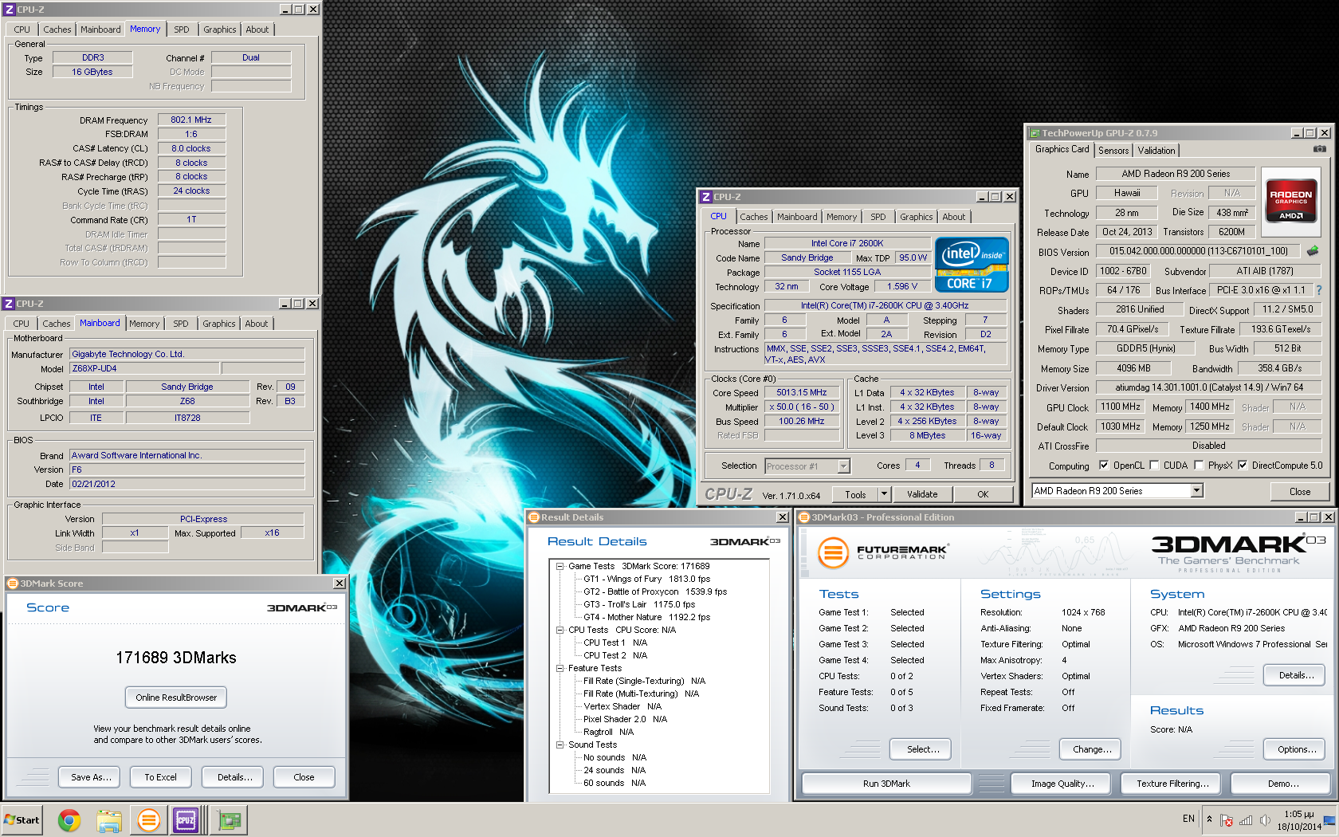Screen dimensions: 1339x837
Task: Click the 3DMark03 Professional Edition title icon
Action: 804,517
